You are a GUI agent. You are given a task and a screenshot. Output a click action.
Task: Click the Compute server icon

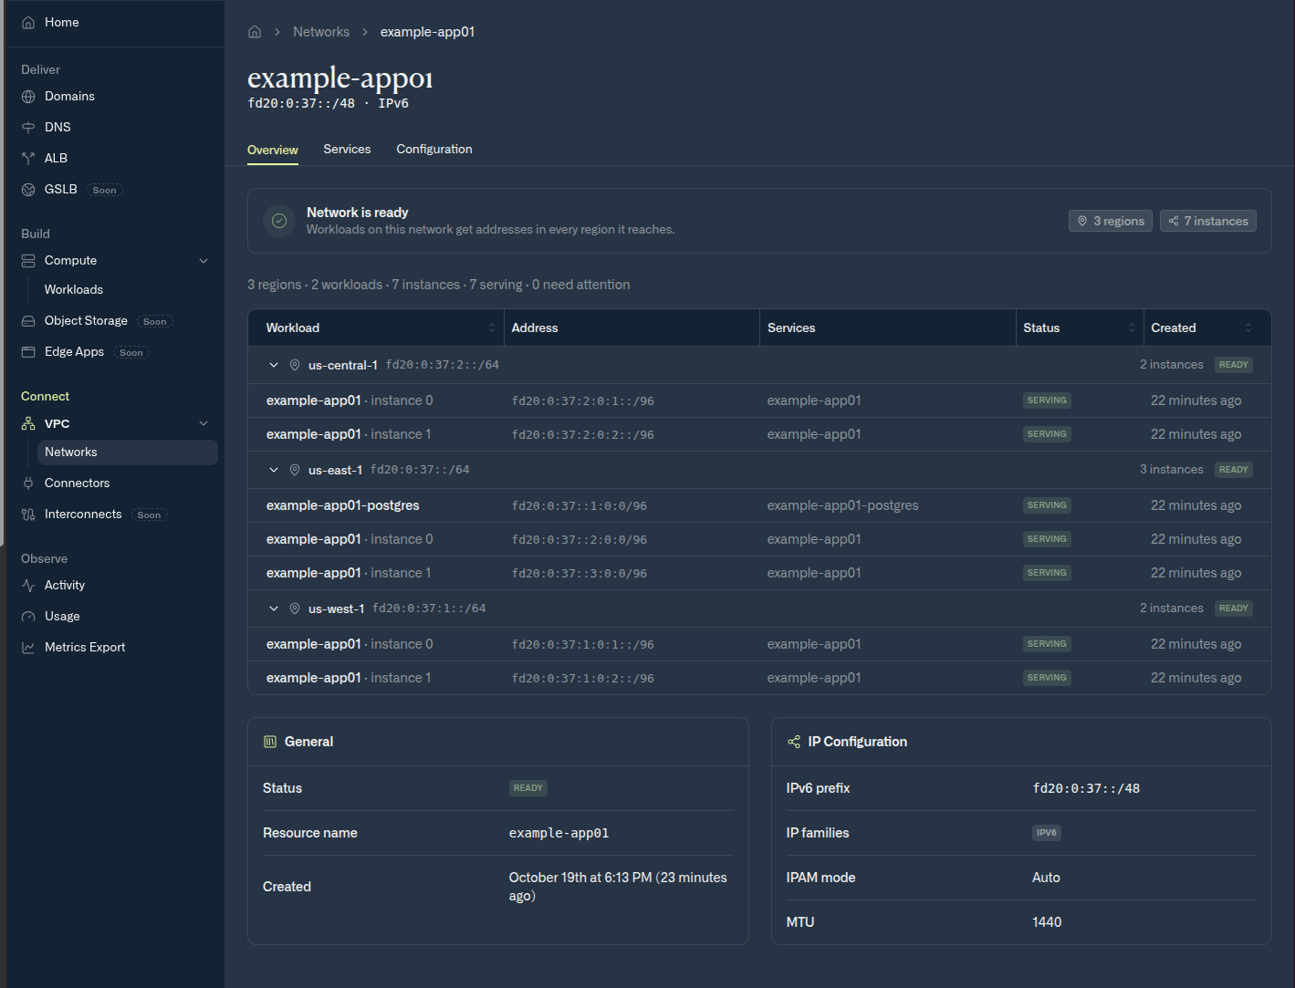coord(28,261)
